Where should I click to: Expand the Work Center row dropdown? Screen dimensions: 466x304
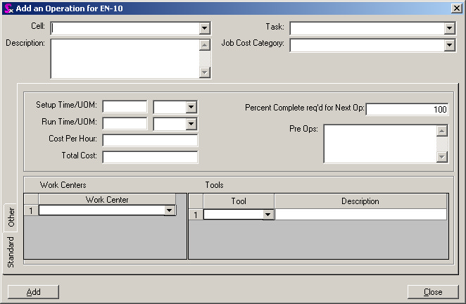[x=169, y=210]
